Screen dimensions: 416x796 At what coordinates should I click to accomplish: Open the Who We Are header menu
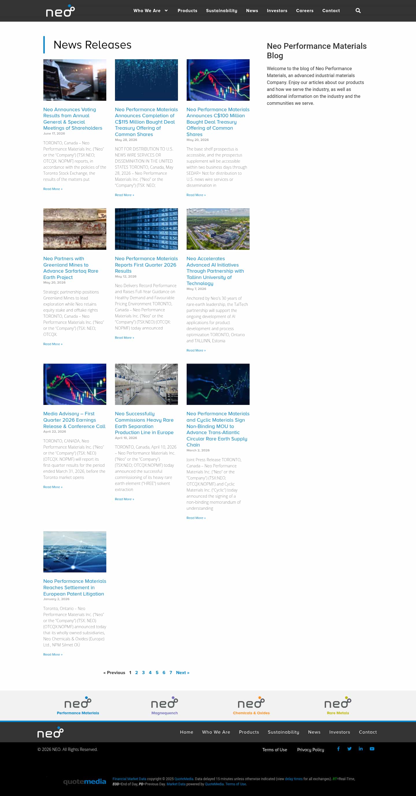click(x=147, y=10)
